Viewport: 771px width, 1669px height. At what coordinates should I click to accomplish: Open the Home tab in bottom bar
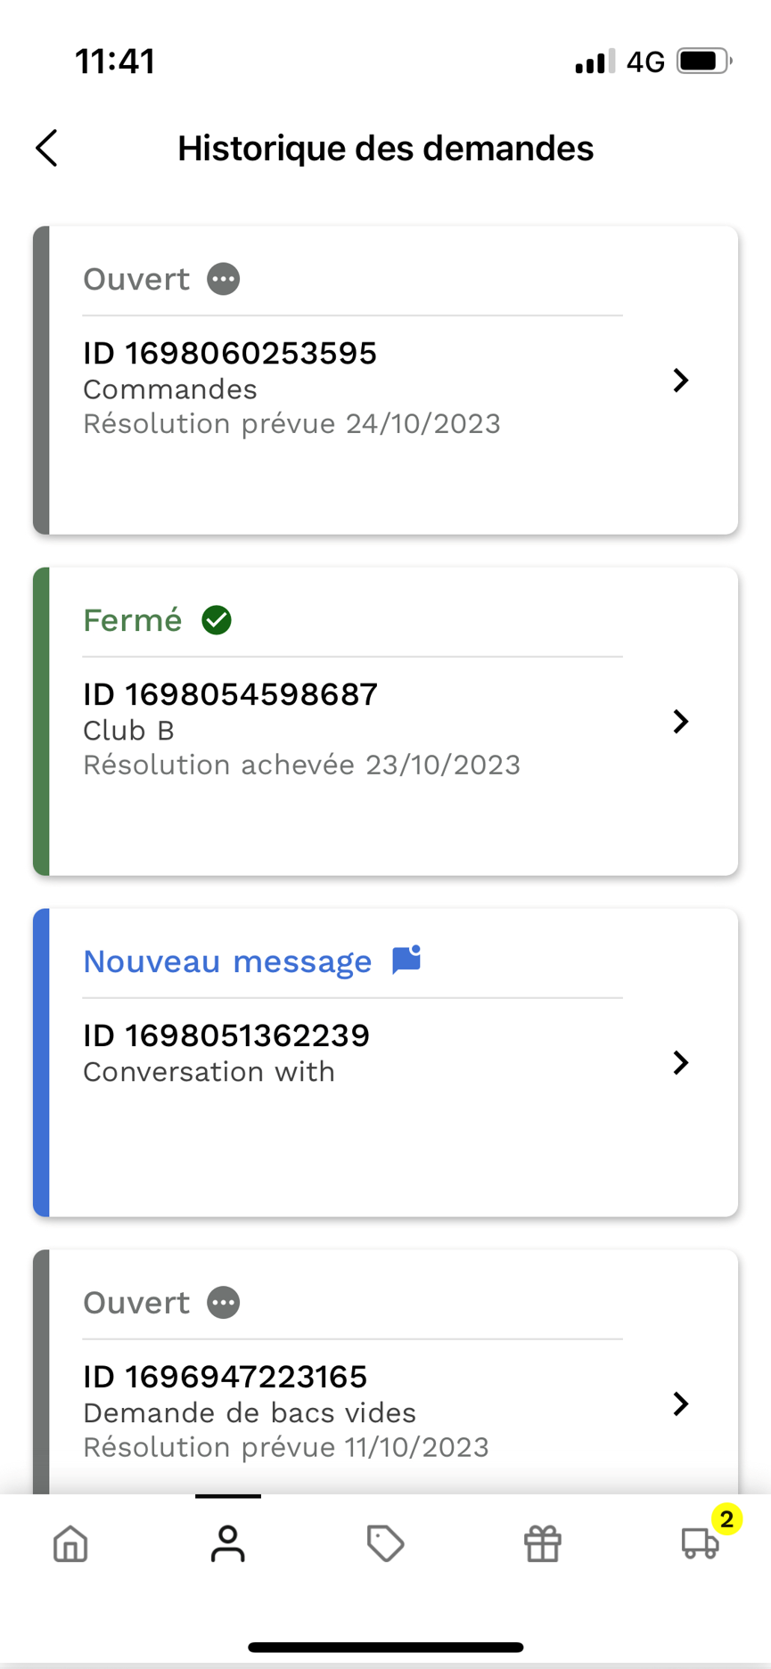70,1543
